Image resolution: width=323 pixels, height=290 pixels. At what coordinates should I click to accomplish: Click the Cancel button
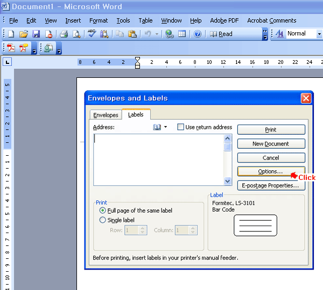click(x=271, y=158)
